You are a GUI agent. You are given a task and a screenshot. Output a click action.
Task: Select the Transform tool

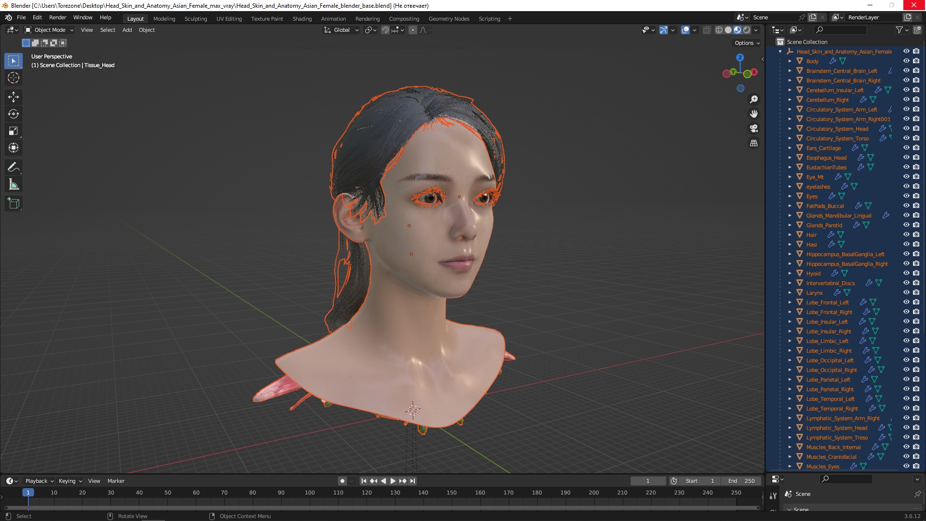click(x=14, y=148)
